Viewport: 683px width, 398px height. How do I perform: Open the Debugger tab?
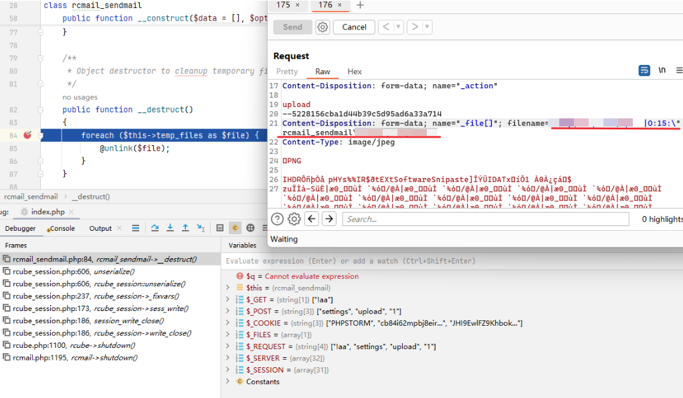(x=21, y=228)
